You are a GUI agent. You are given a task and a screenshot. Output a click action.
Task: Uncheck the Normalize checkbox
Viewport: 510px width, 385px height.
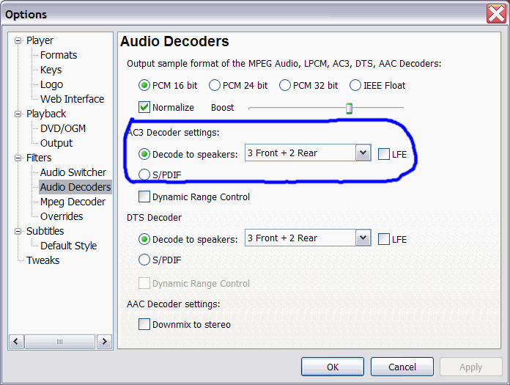click(x=144, y=107)
